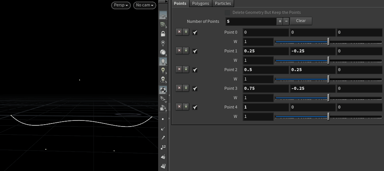Toggle the construction plane icon
The width and height of the screenshot is (384, 171).
click(163, 24)
